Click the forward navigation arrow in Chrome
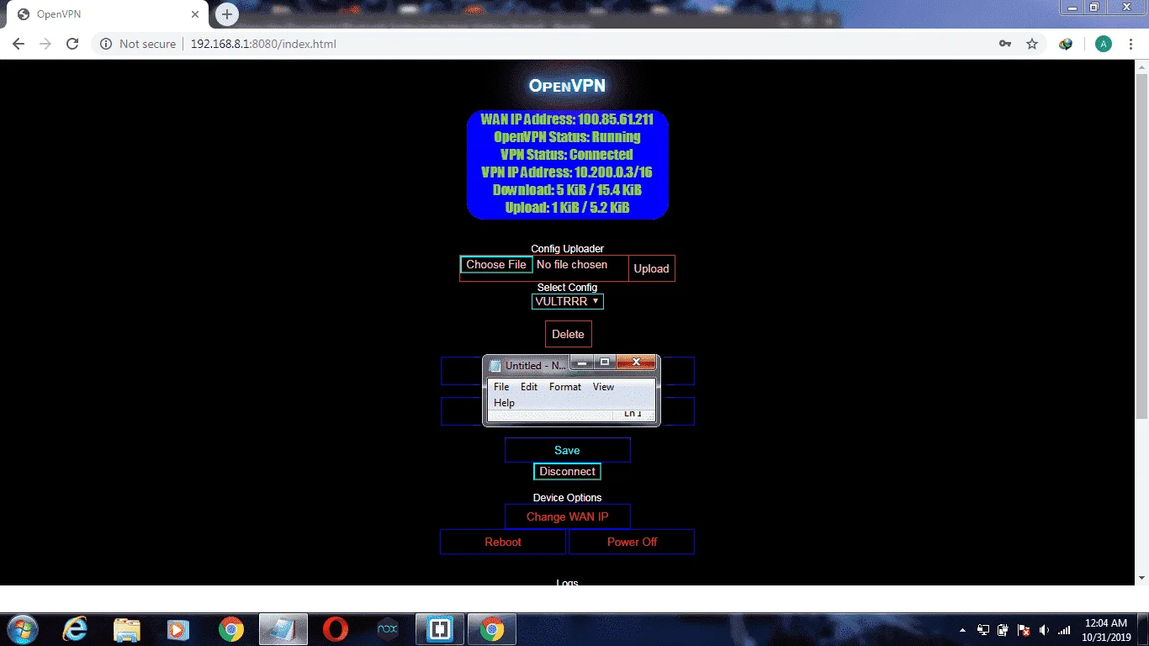Image resolution: width=1149 pixels, height=646 pixels. (x=45, y=44)
